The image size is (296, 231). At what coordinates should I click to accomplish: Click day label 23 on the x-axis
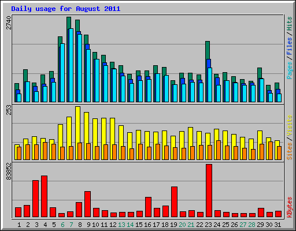pyautogui.click(x=208, y=225)
